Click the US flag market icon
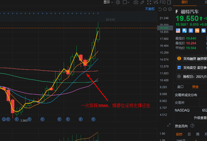The image size is (207, 141). coord(178,31)
